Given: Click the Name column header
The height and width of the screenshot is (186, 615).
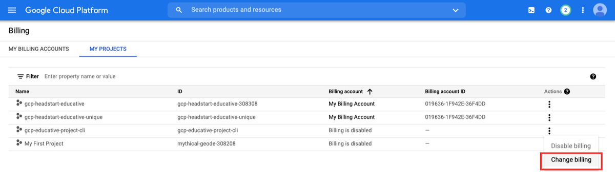Looking at the screenshot, I should click(22, 92).
